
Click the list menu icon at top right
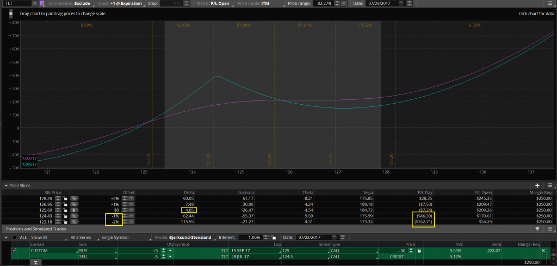pyautogui.click(x=549, y=3)
